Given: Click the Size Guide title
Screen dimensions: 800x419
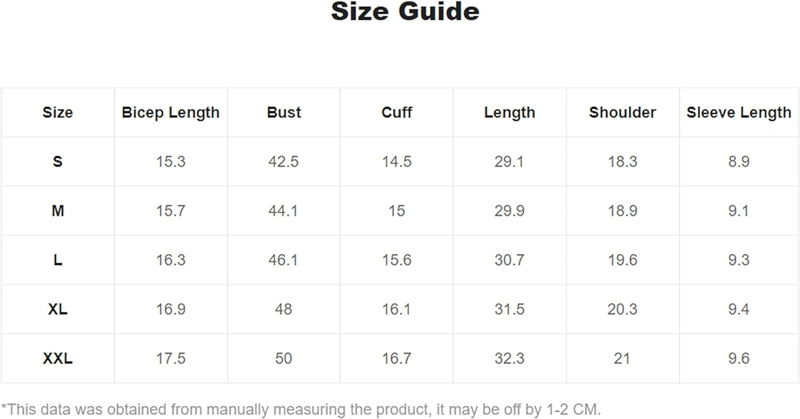Looking at the screenshot, I should pos(405,12).
